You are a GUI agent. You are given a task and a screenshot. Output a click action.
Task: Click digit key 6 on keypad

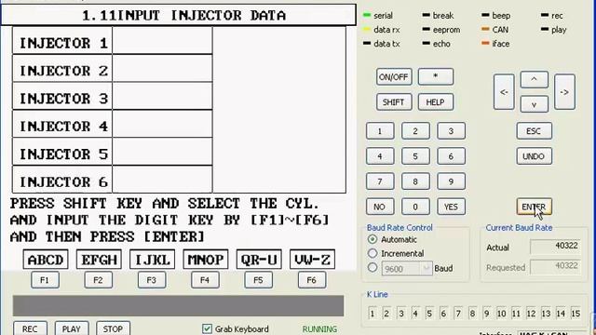451,156
